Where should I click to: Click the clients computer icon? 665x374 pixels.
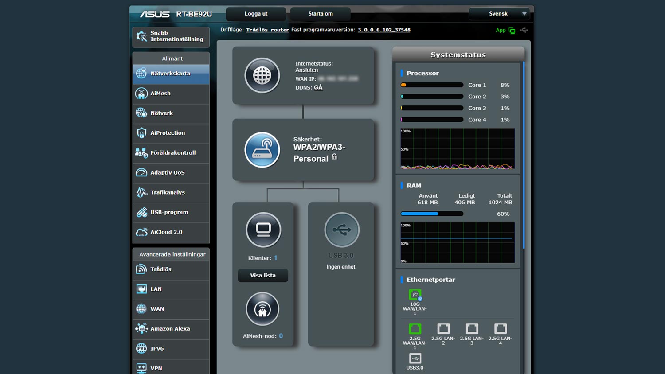coord(263,230)
